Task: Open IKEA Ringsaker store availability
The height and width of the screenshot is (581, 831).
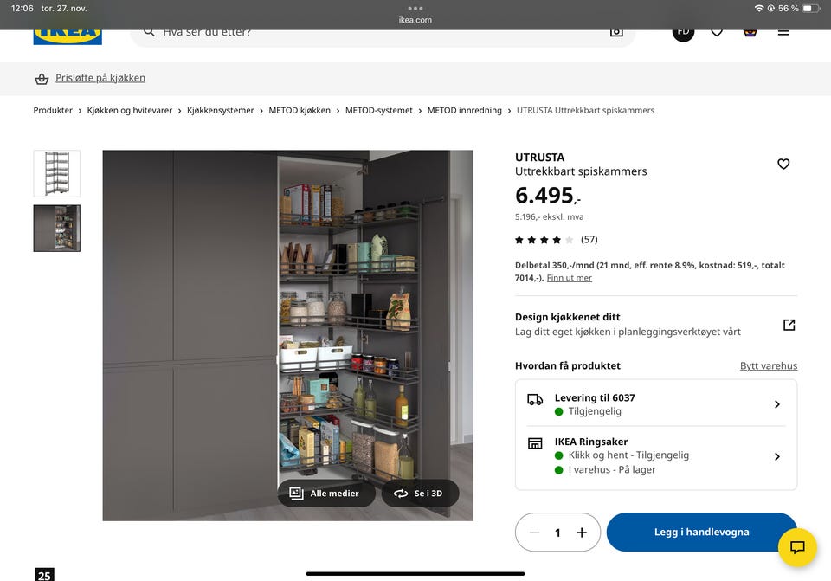Action: pos(656,456)
